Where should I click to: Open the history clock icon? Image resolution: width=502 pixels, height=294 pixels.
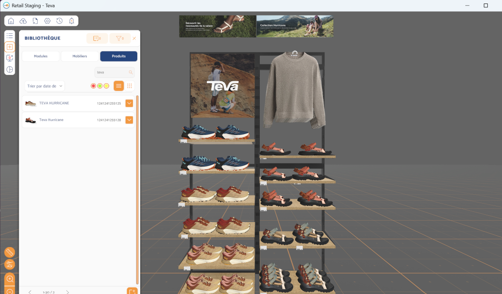pyautogui.click(x=59, y=21)
